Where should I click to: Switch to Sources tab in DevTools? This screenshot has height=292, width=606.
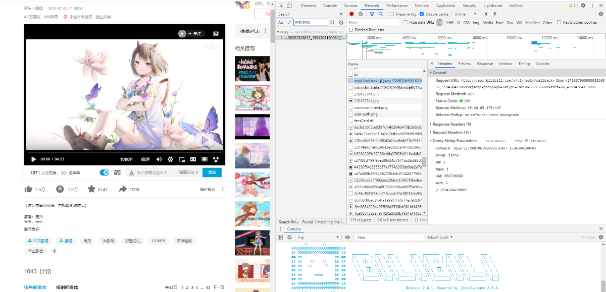350,6
